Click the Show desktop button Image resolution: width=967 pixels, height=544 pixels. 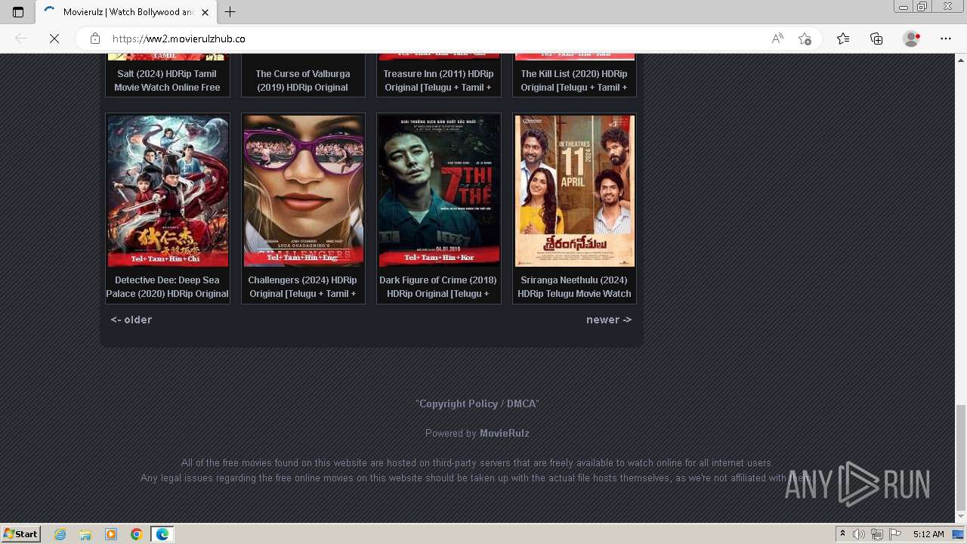pos(958,534)
